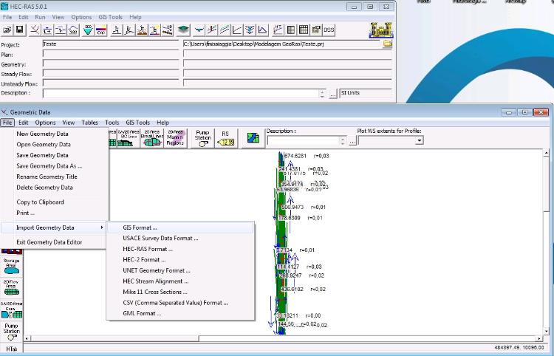The image size is (554, 356).
Task: View hydraulic property plots icon
Action: pos(278,30)
